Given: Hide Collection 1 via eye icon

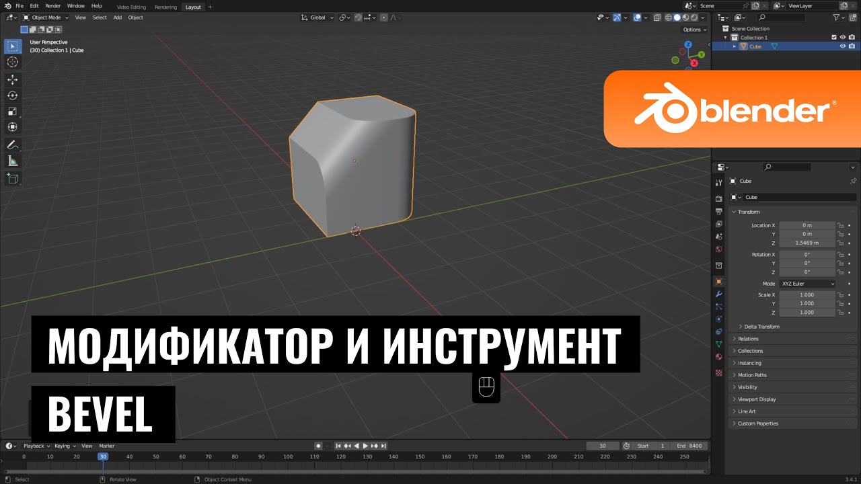Looking at the screenshot, I should [x=843, y=38].
